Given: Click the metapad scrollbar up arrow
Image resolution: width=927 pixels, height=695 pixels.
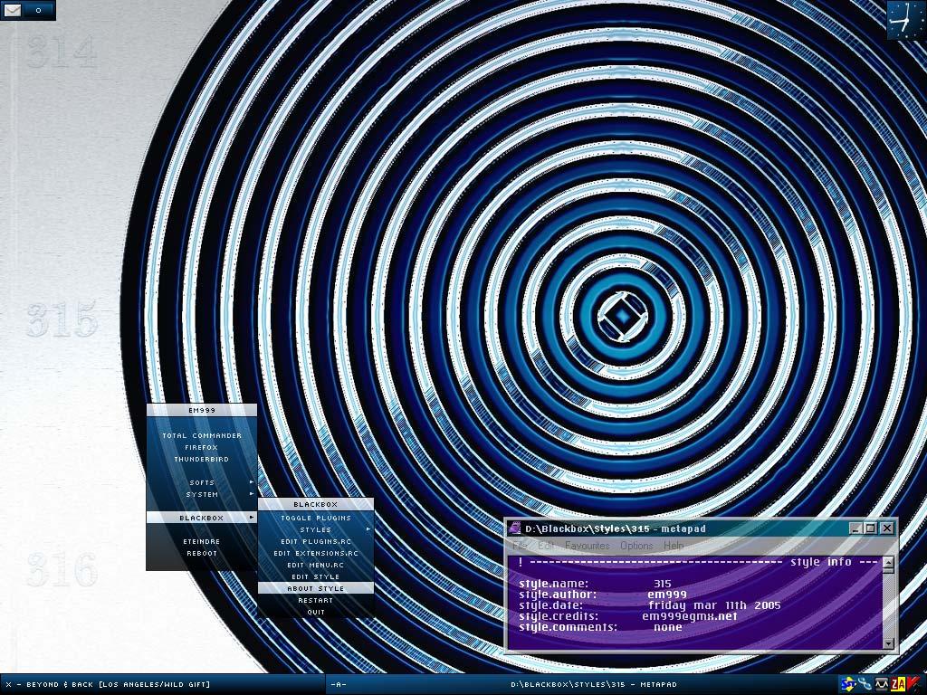Looking at the screenshot, I should point(888,562).
